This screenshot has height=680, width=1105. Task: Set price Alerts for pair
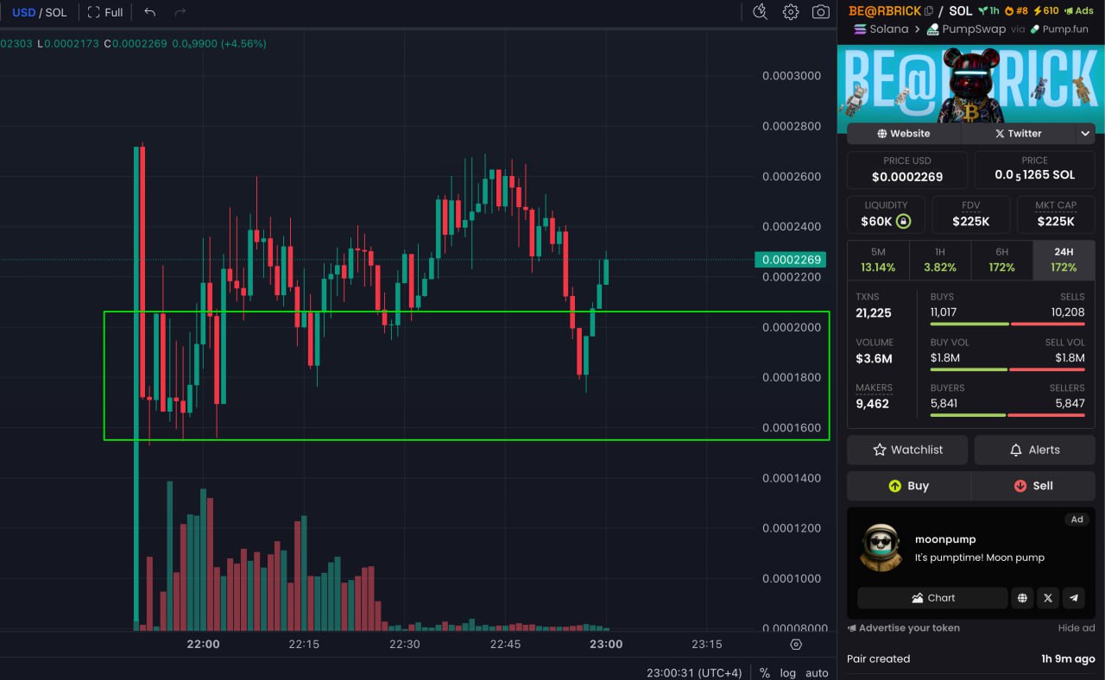click(1034, 450)
